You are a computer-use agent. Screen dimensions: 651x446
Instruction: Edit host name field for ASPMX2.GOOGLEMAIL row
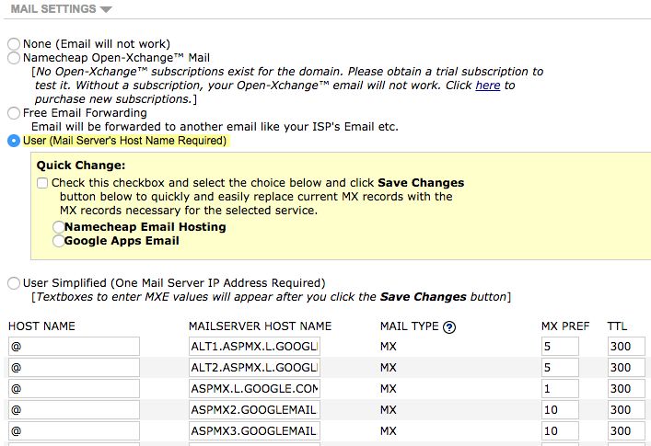click(74, 410)
